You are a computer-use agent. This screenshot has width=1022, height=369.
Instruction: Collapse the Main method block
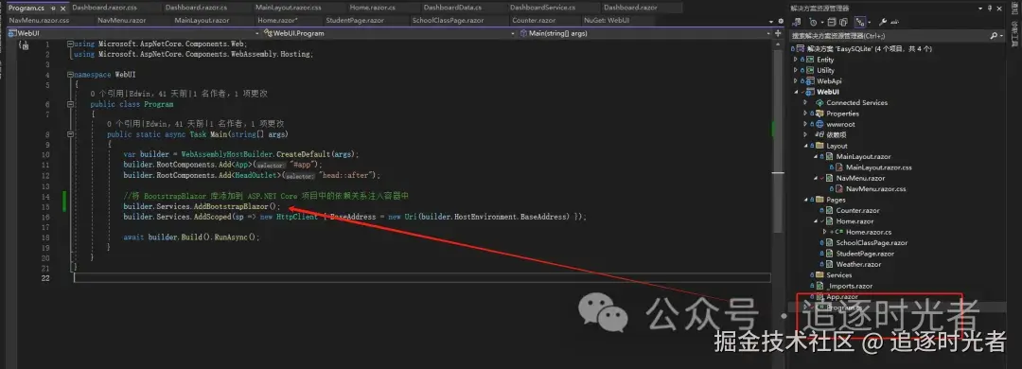(x=71, y=134)
